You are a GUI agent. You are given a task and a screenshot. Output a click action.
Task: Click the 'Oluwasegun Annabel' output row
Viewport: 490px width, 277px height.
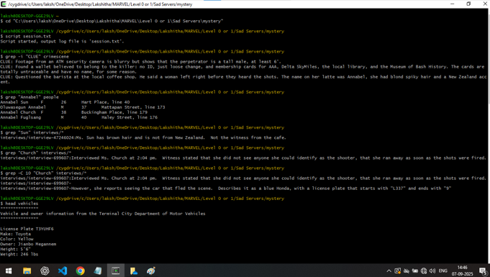click(83, 107)
